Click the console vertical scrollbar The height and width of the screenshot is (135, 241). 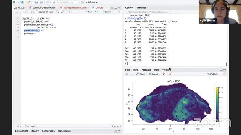click(226, 64)
